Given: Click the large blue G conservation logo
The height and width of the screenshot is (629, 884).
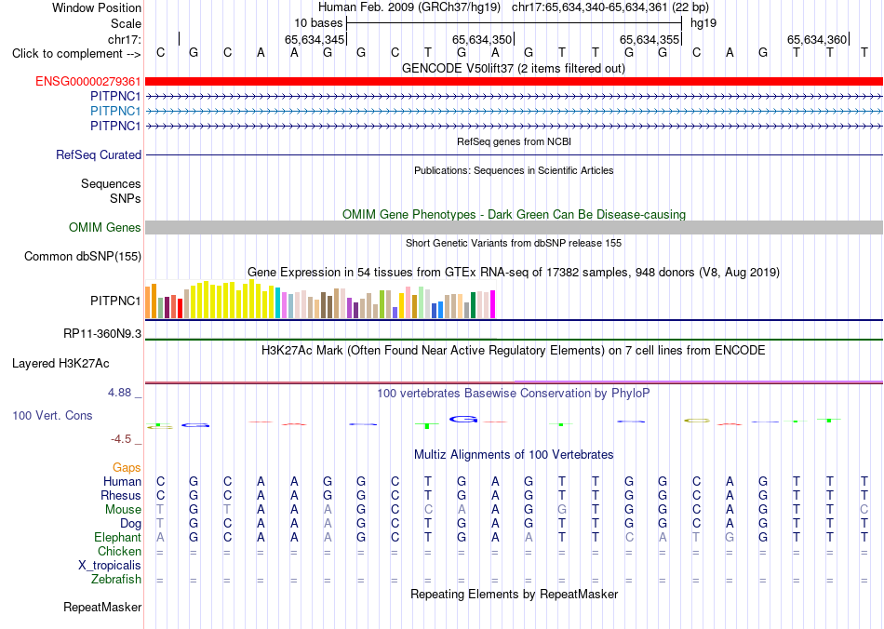Looking at the screenshot, I should [x=463, y=420].
